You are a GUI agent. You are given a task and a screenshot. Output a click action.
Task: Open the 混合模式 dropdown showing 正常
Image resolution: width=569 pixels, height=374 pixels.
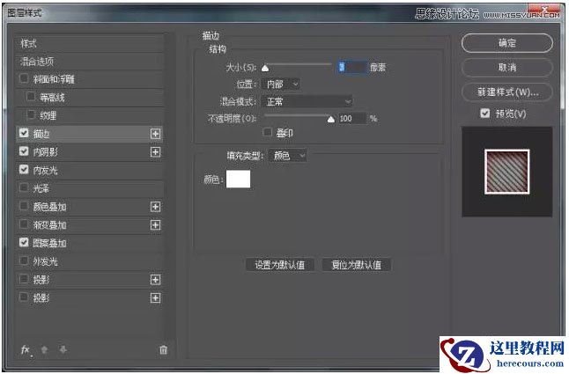307,101
